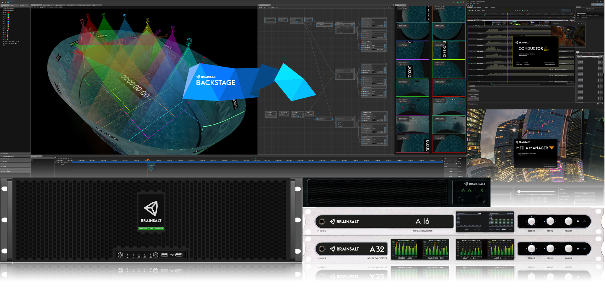Image resolution: width=605 pixels, height=294 pixels.
Task: Click the Name field in Conductor's properties
Action: pyautogui.click(x=592, y=17)
